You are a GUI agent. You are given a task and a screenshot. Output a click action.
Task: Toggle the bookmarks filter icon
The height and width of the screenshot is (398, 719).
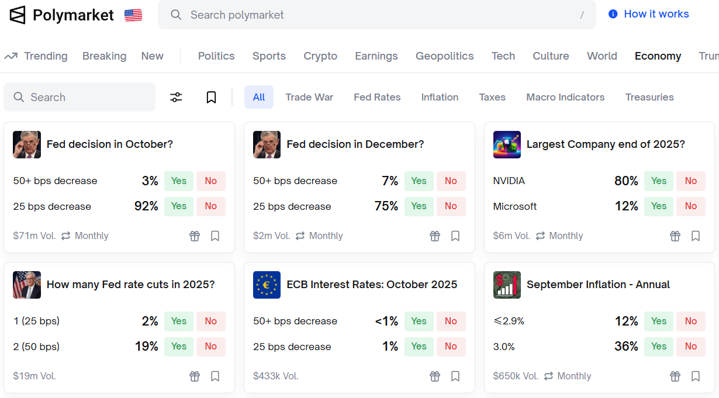point(211,97)
